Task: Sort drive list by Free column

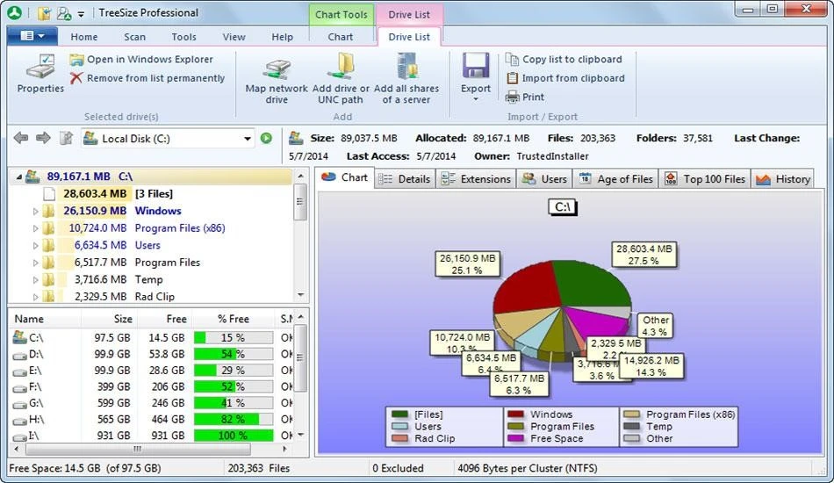Action: click(165, 319)
